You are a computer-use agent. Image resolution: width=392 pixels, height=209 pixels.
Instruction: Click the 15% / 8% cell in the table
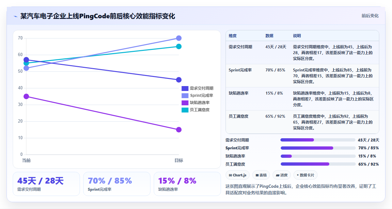tap(274, 93)
